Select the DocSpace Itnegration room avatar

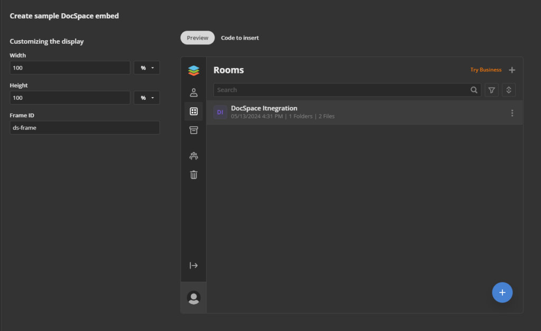click(220, 112)
